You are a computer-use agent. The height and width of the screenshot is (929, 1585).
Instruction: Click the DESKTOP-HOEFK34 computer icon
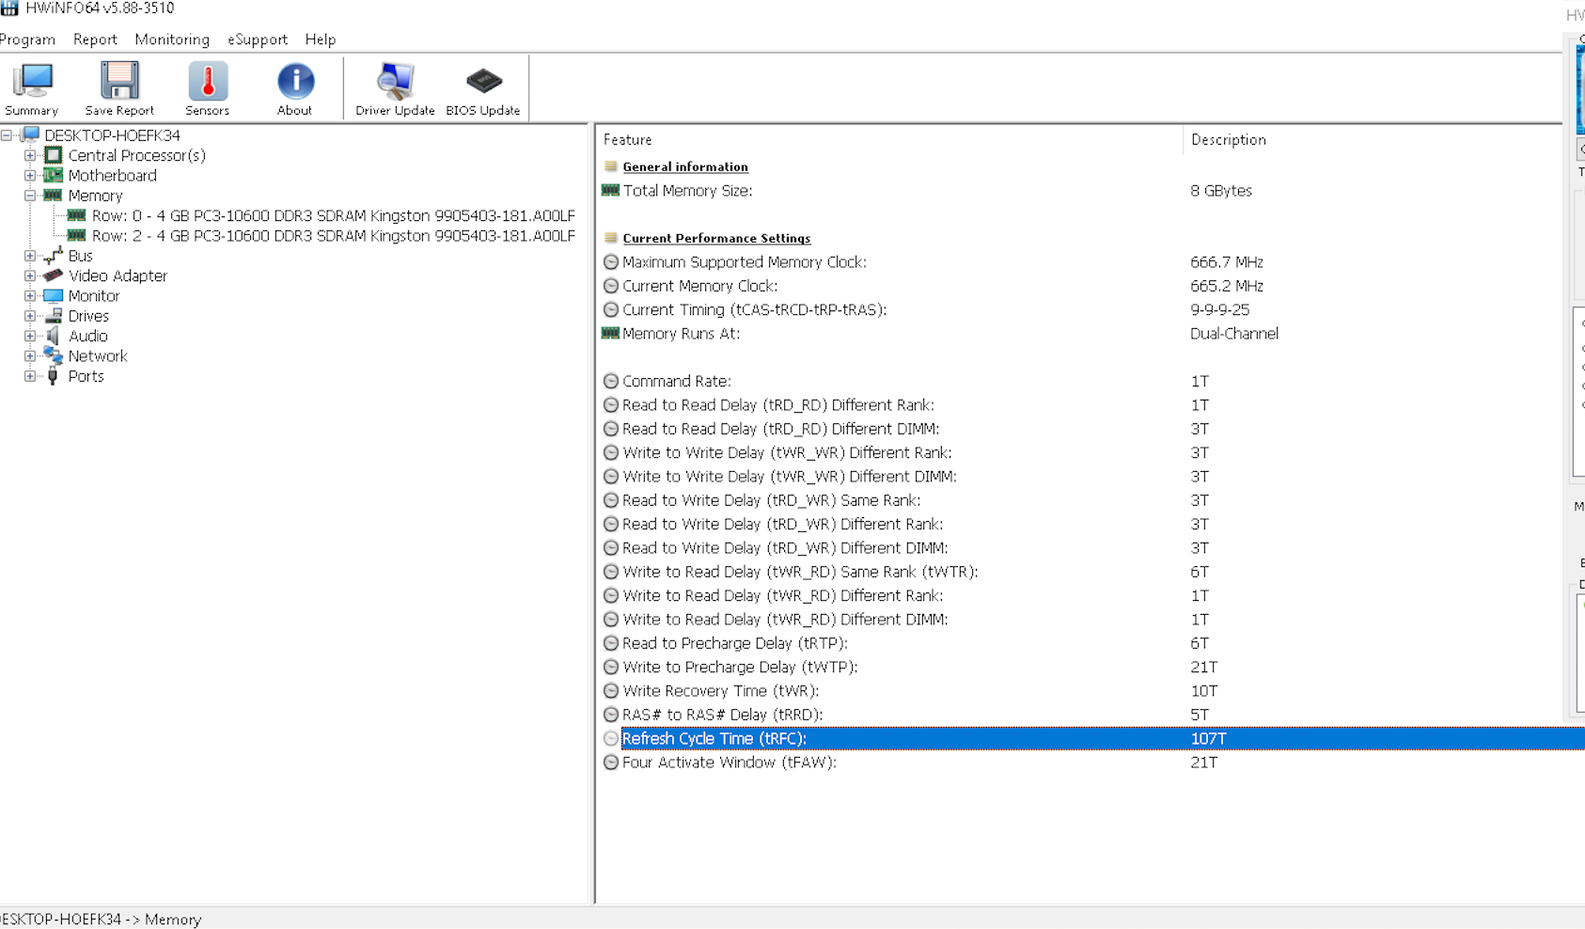point(30,135)
